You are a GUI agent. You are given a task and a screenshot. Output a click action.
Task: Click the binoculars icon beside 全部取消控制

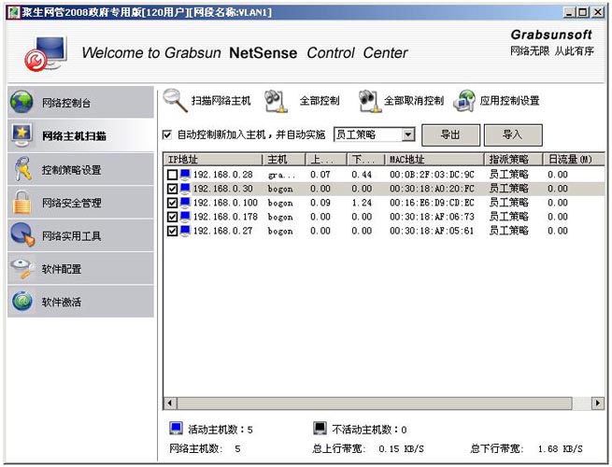[369, 102]
